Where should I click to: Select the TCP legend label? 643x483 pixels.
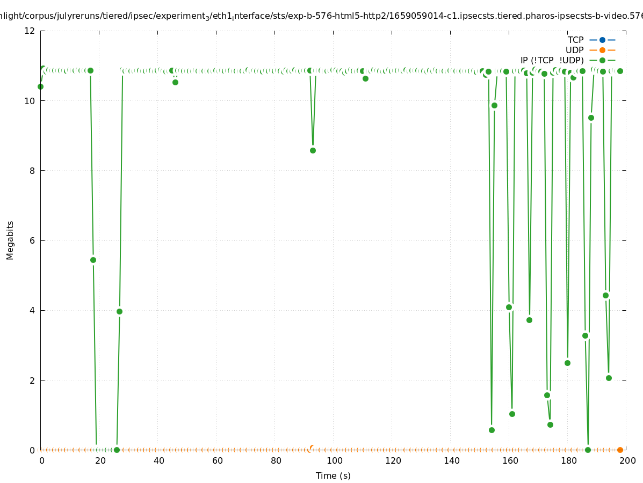(575, 40)
